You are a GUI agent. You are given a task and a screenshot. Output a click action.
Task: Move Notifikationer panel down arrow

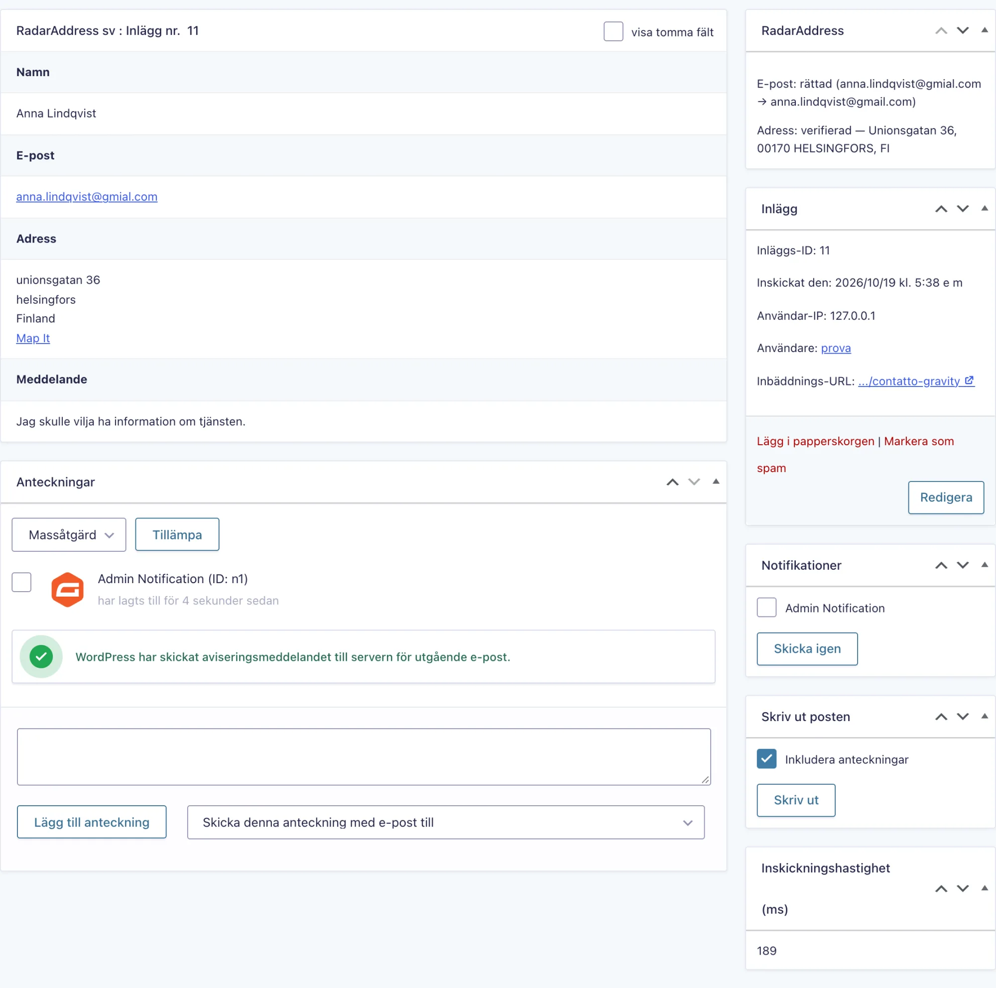pos(963,565)
